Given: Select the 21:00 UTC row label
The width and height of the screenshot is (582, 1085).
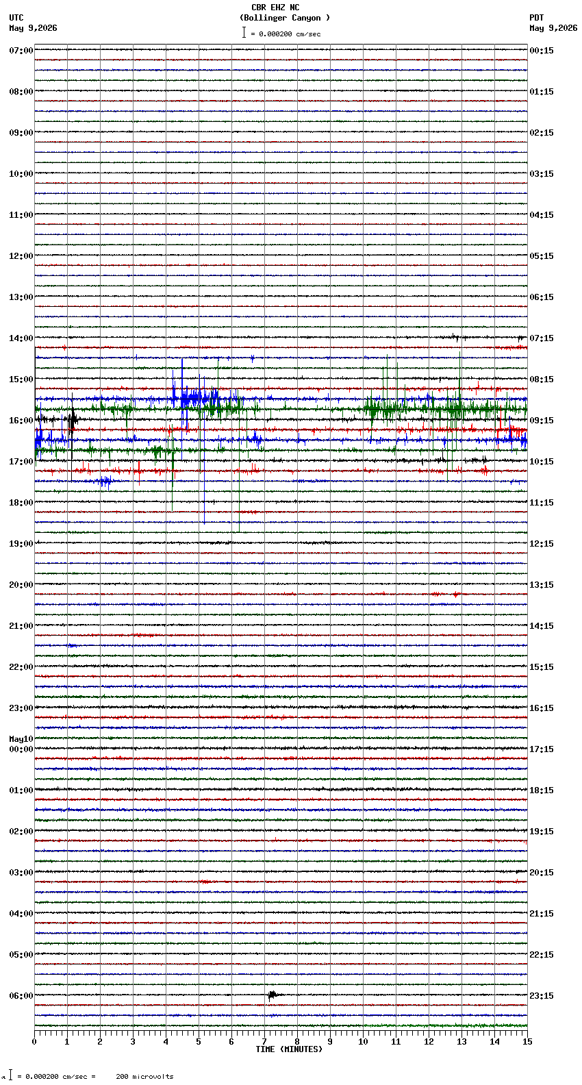Looking at the screenshot, I should [x=21, y=626].
